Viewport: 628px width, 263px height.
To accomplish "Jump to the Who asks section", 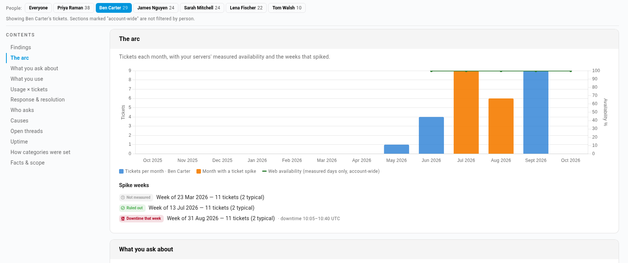I will (22, 110).
